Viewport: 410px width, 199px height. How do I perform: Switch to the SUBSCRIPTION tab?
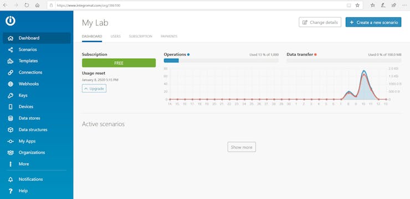pos(140,36)
